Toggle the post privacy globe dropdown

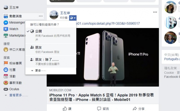(73, 18)
